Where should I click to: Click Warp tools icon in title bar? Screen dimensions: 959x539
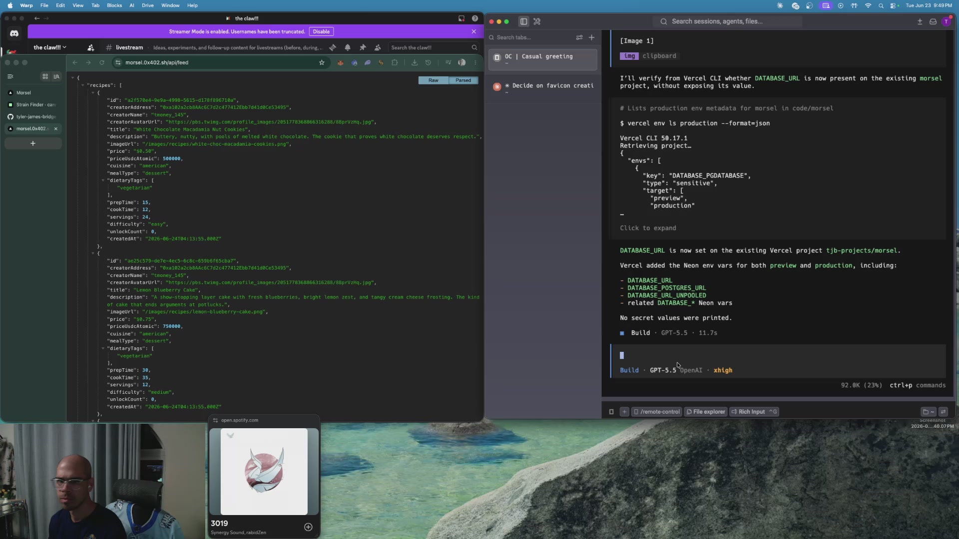(x=537, y=21)
